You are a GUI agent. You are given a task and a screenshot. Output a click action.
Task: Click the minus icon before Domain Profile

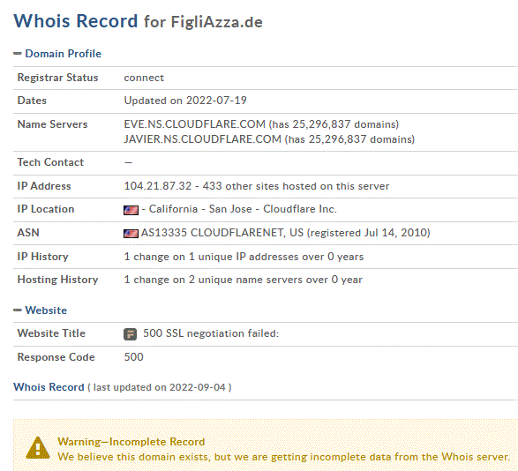(x=18, y=54)
